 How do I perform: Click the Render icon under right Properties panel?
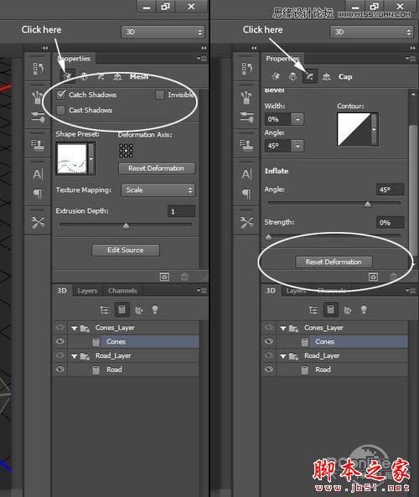(x=374, y=277)
